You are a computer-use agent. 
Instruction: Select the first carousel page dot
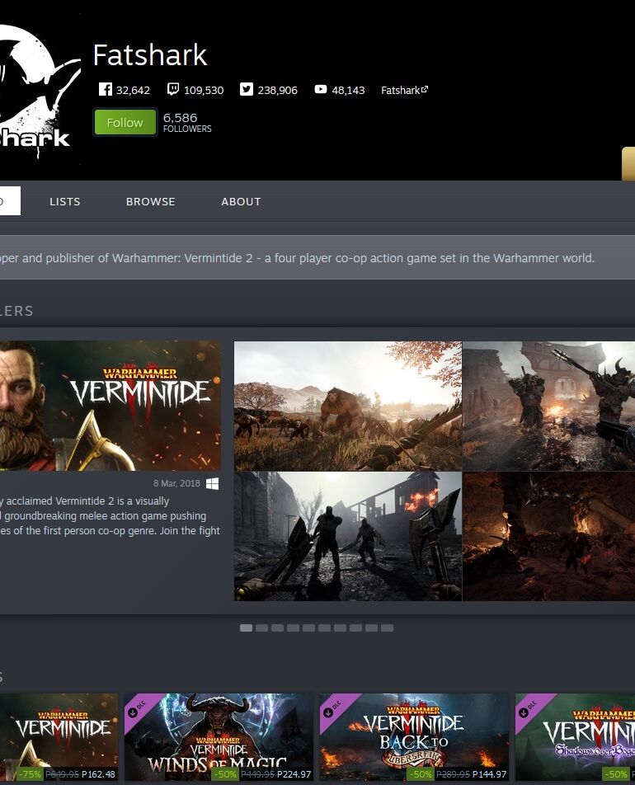click(x=246, y=628)
